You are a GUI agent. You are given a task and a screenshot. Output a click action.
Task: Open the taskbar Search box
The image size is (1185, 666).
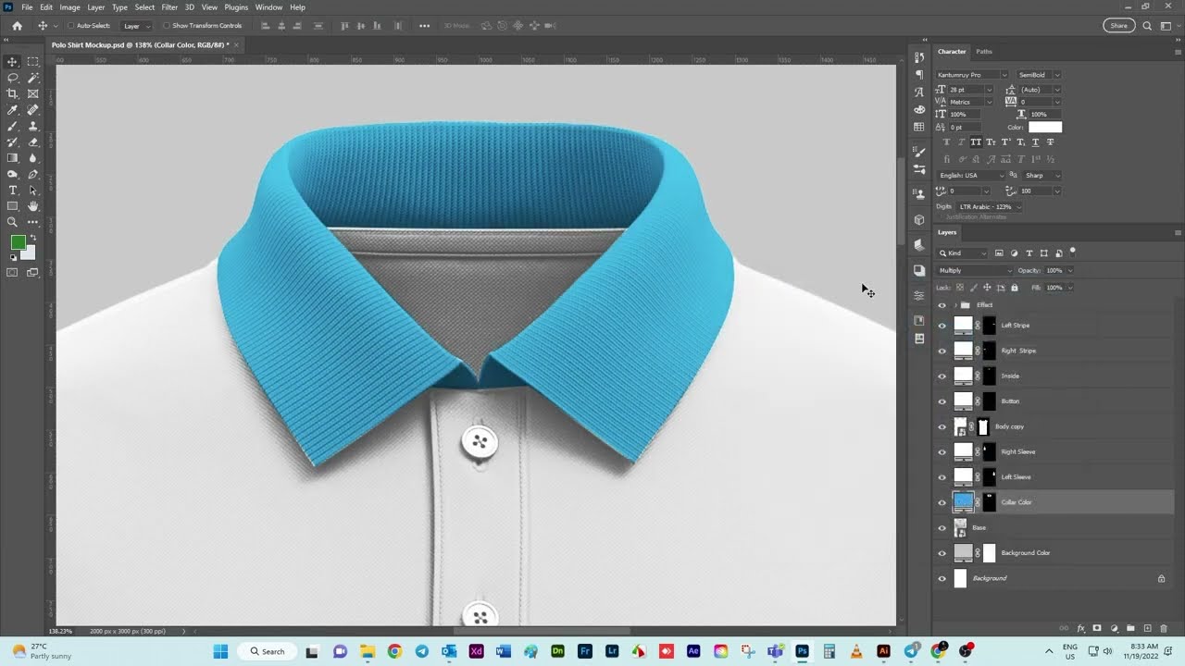[267, 651]
